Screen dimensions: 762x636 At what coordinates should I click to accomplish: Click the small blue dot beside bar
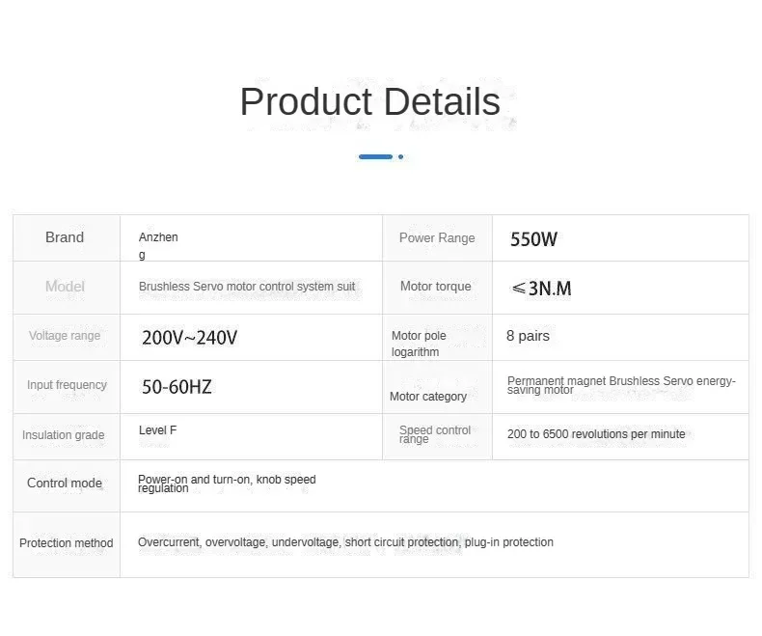[x=400, y=156]
